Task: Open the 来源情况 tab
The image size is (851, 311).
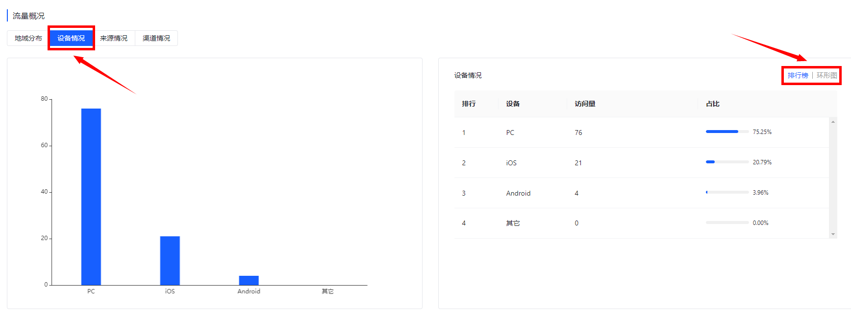Action: point(114,38)
